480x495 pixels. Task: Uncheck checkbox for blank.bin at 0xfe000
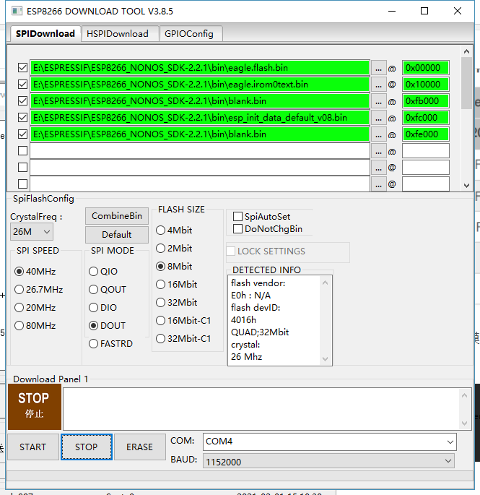[22, 134]
